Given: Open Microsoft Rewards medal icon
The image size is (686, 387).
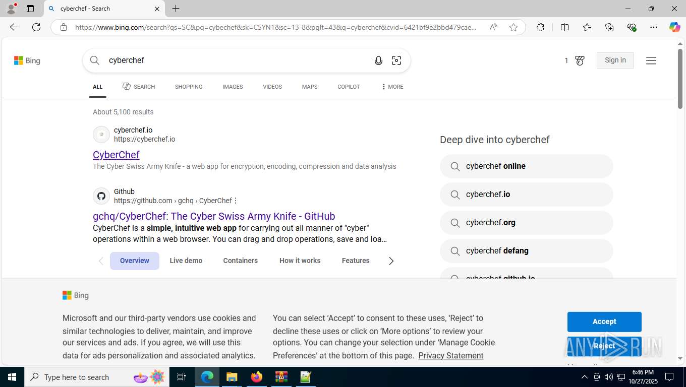Looking at the screenshot, I should pyautogui.click(x=580, y=60).
